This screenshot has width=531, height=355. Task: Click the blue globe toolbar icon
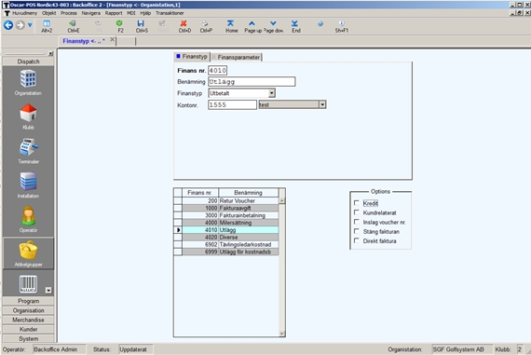click(320, 23)
